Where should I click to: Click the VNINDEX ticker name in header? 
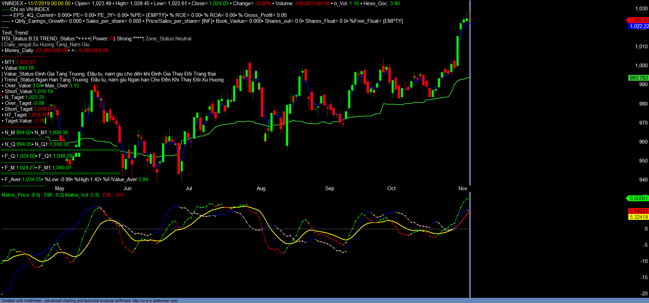(12, 3)
